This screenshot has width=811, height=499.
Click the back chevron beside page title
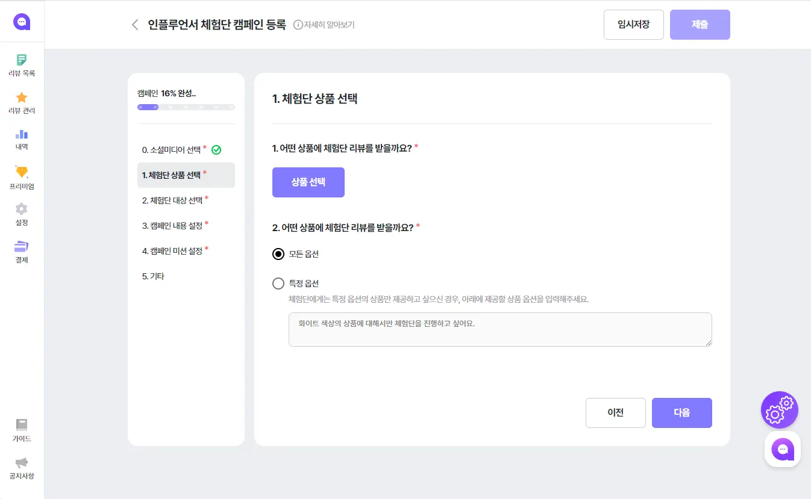click(135, 25)
